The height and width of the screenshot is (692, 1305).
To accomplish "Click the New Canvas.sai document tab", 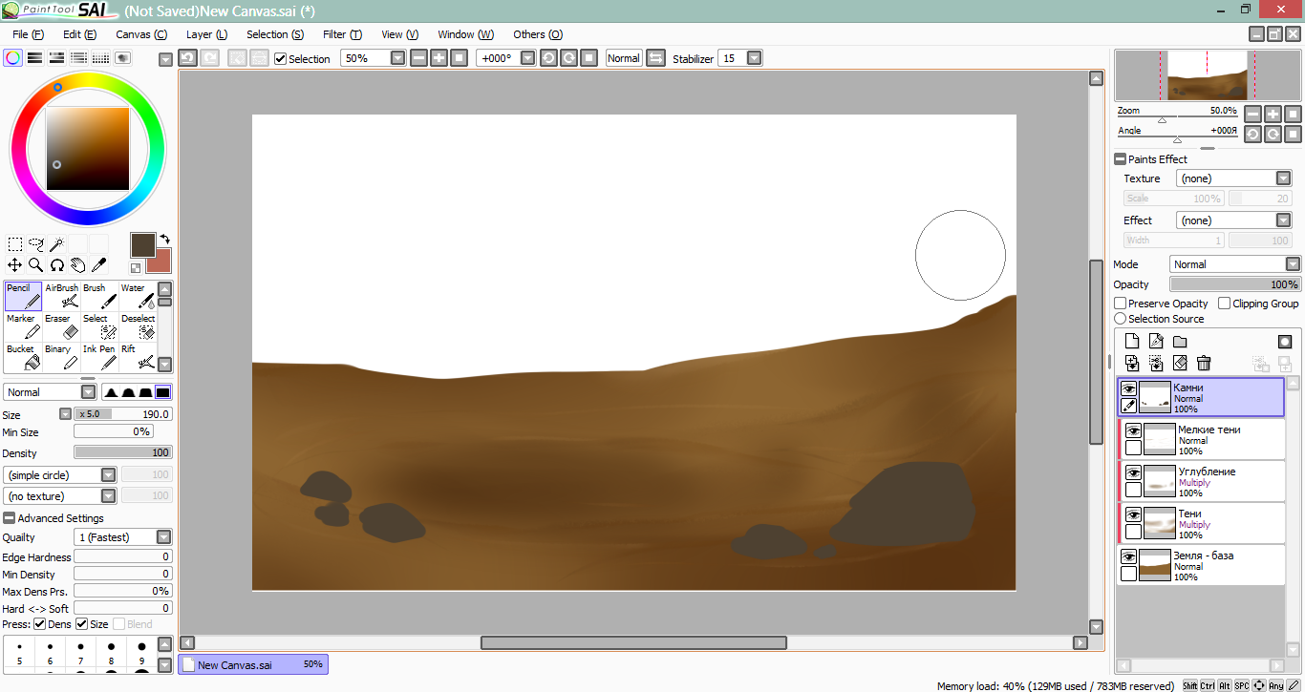I will coord(253,664).
